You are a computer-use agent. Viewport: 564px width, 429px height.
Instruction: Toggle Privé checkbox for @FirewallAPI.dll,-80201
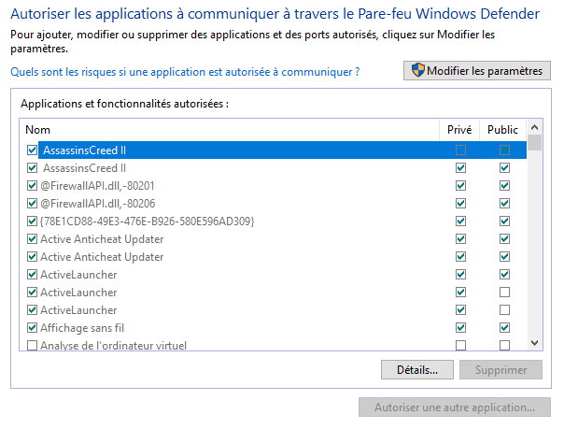click(460, 186)
